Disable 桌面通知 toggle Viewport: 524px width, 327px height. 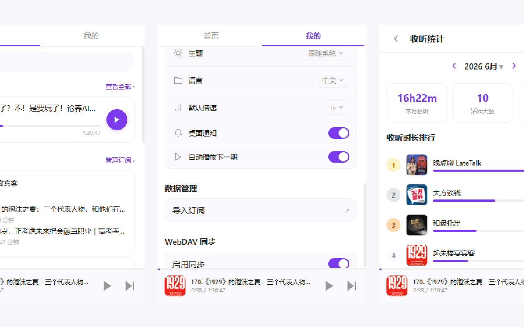[x=339, y=133]
